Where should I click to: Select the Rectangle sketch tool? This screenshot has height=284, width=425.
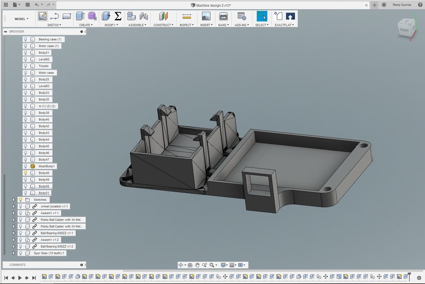(x=66, y=16)
